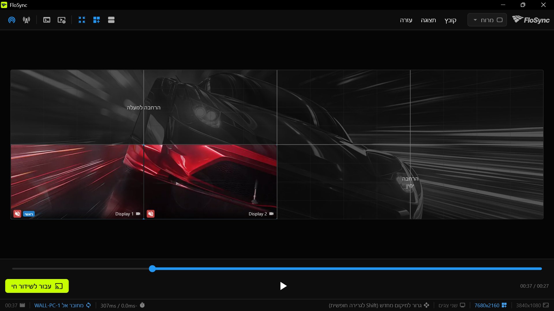Click the collapse arrows icon
The height and width of the screenshot is (311, 554).
click(82, 20)
